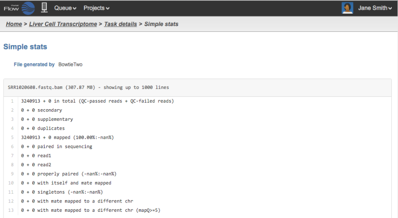
Task: Click the blue Simple stats page heading
Action: click(x=25, y=46)
